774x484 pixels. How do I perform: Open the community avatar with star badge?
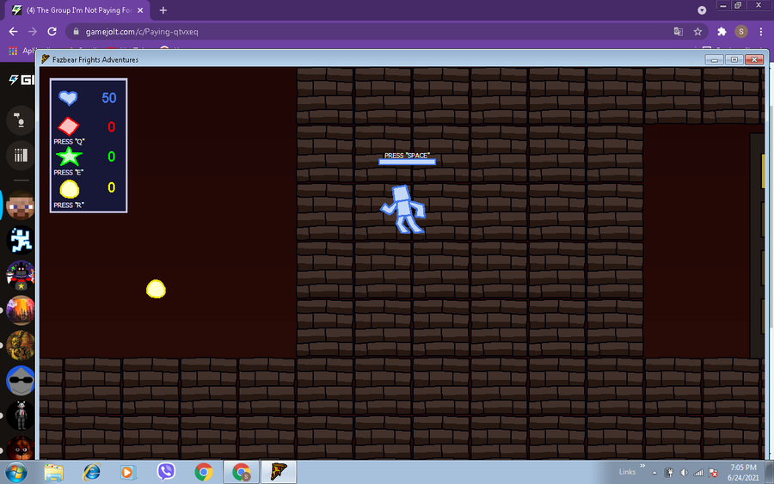click(21, 275)
